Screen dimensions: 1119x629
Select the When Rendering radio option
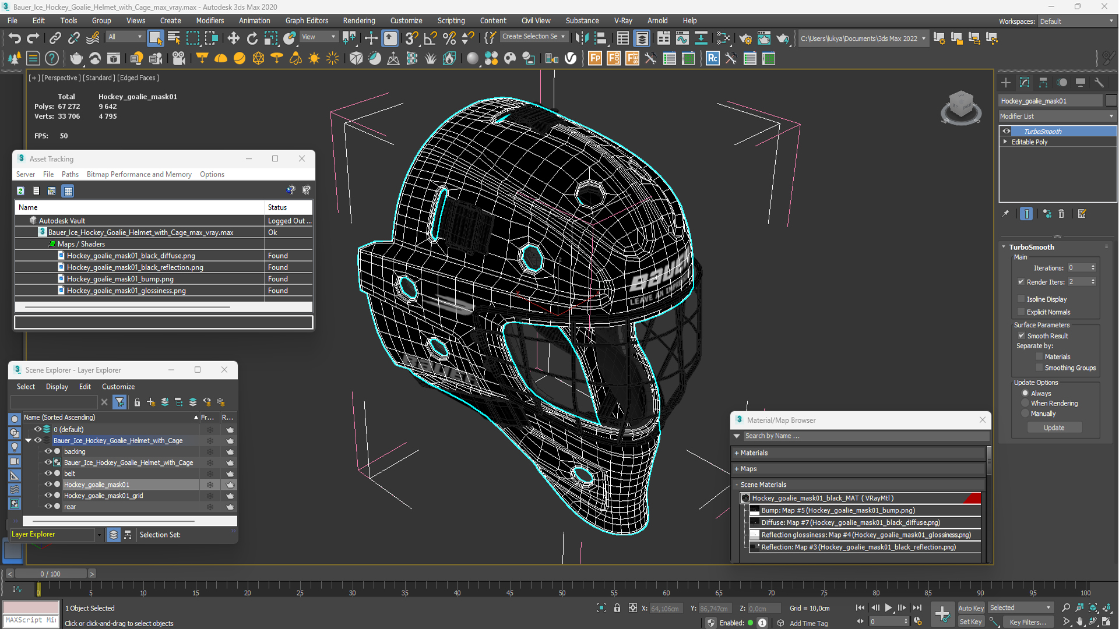point(1025,403)
